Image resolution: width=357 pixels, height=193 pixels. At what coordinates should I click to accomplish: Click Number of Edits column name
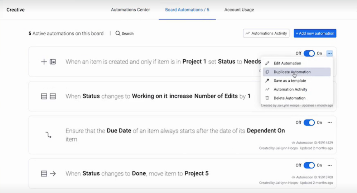[x=216, y=96]
